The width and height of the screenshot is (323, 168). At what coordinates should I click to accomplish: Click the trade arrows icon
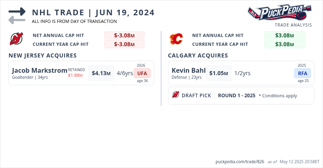tap(17, 16)
